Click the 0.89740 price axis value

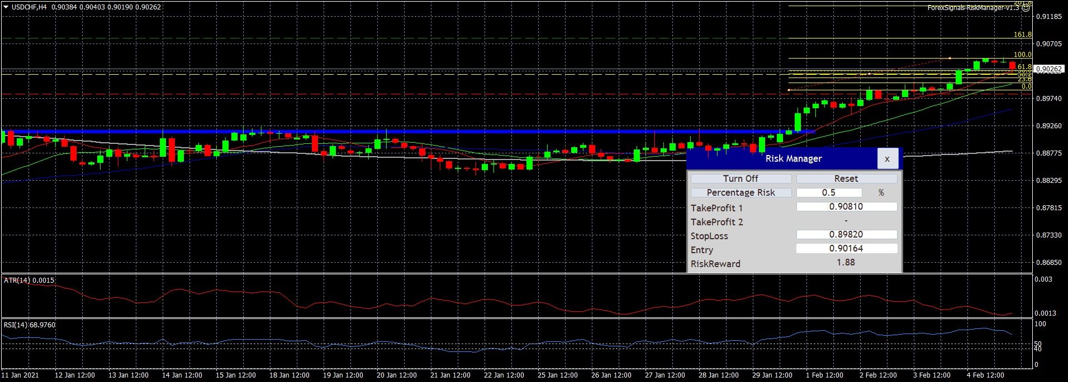point(1049,99)
